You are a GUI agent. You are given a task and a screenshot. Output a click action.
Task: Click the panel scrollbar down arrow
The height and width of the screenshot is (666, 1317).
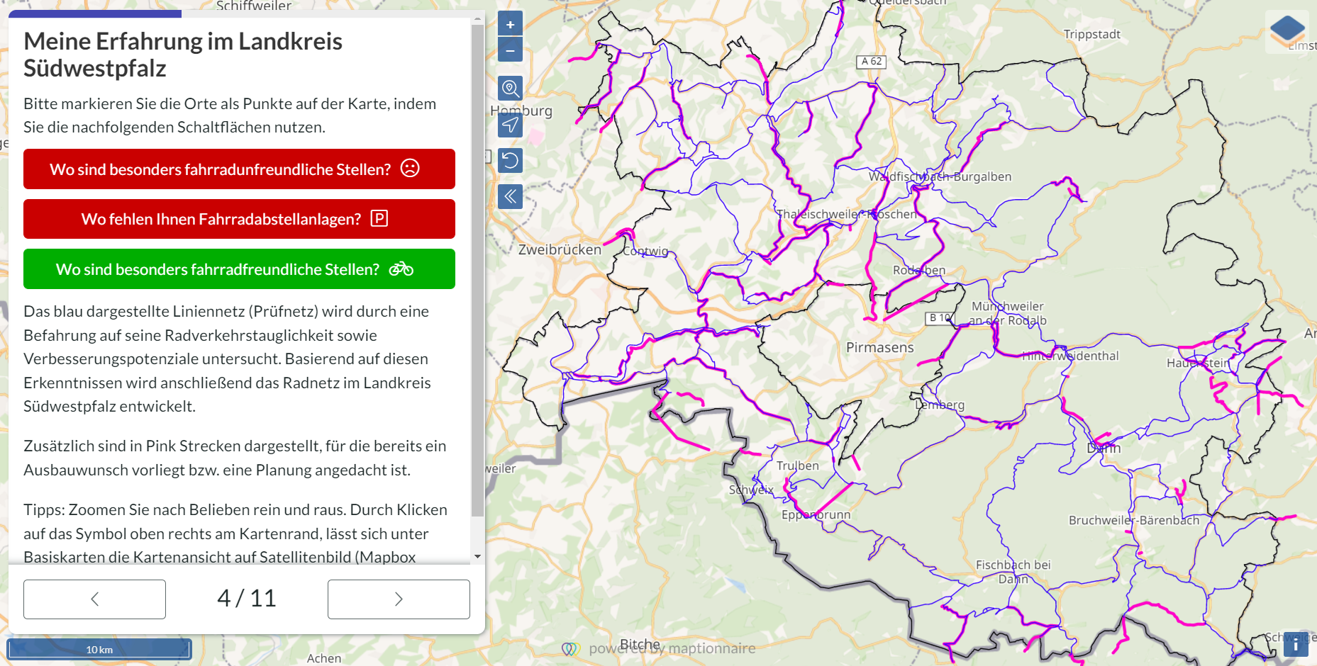tap(477, 556)
